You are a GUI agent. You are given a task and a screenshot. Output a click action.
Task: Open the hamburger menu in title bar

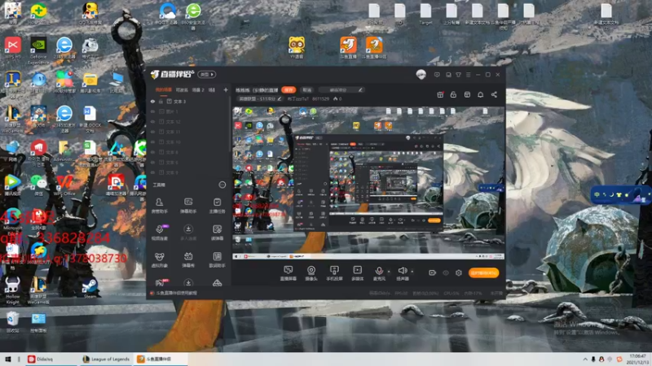click(x=468, y=75)
